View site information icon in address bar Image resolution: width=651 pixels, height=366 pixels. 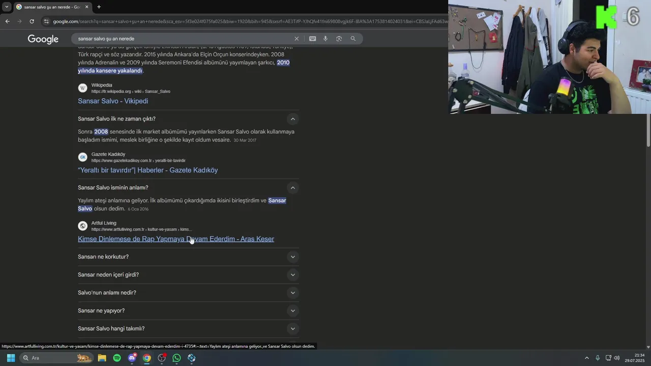coord(46,21)
